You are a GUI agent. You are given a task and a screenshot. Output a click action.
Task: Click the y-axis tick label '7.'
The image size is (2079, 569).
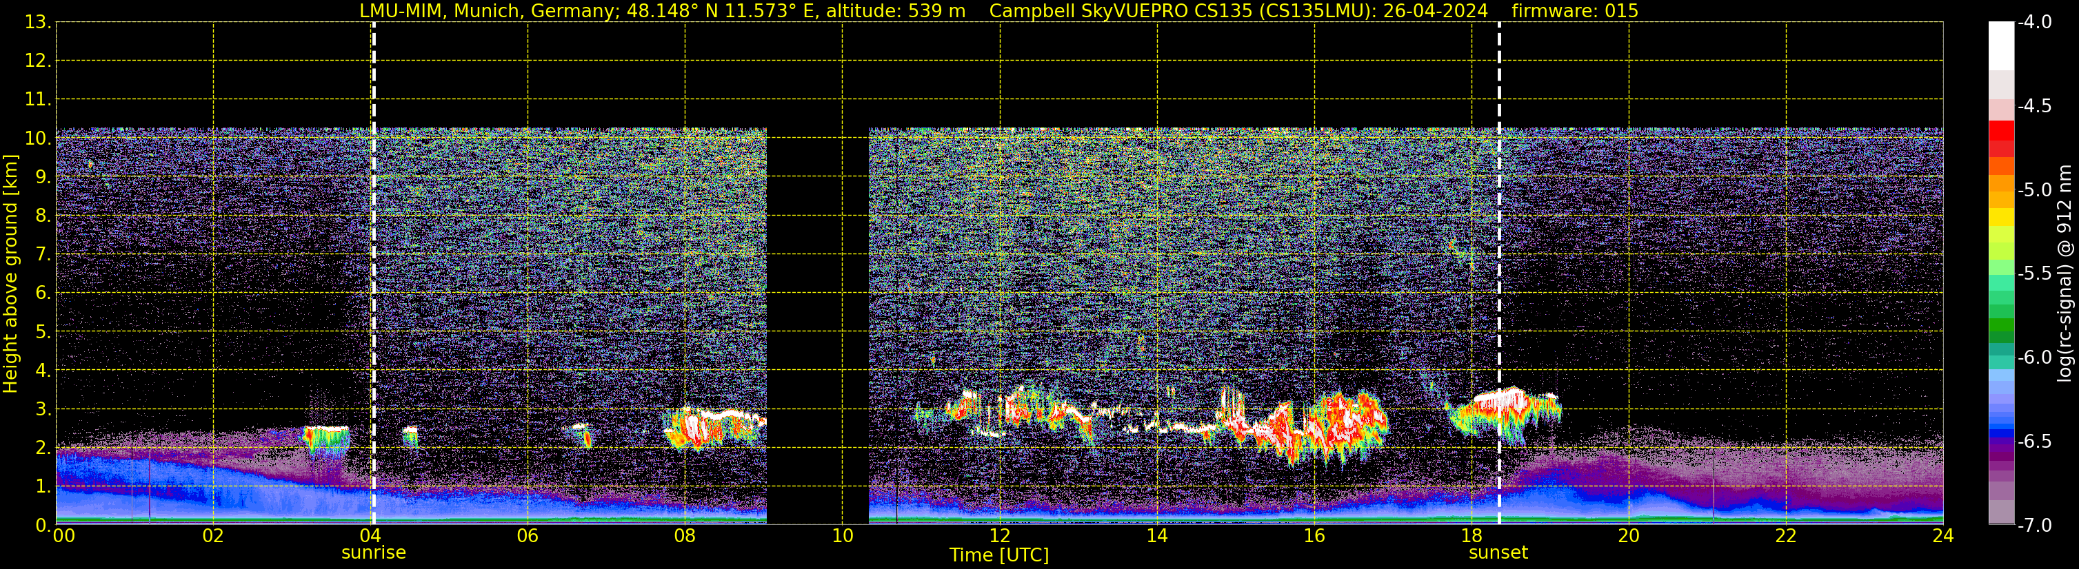(43, 254)
